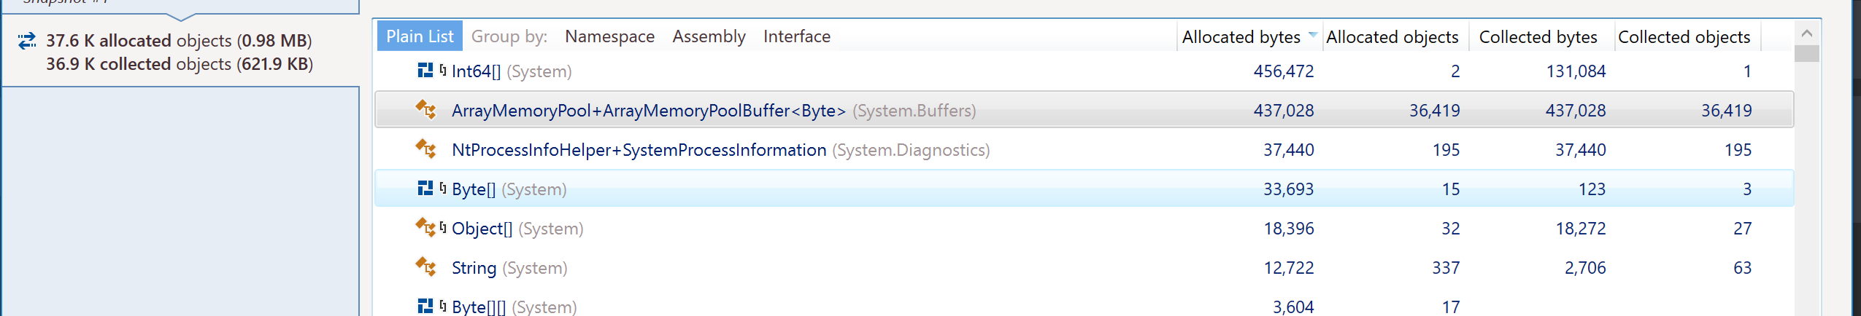Click the array marker beside Int64[]
This screenshot has height=316, width=1861.
(443, 70)
